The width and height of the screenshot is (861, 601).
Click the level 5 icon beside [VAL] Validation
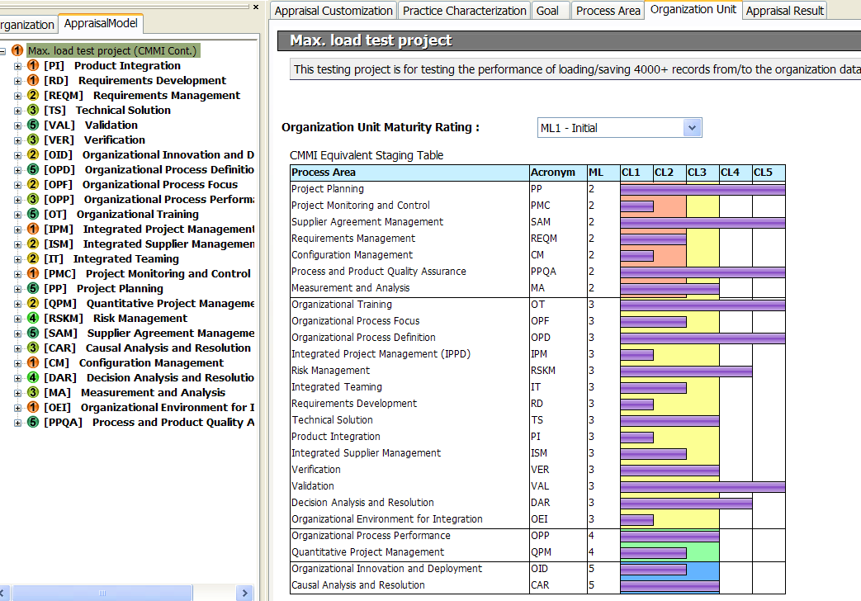(x=33, y=125)
